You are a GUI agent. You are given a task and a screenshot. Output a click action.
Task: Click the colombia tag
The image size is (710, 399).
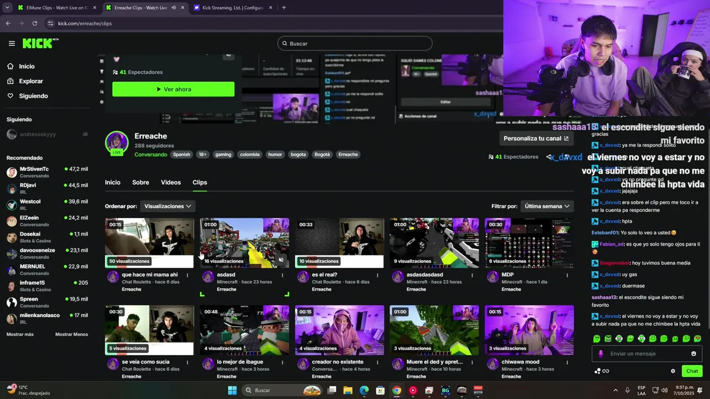pos(250,155)
